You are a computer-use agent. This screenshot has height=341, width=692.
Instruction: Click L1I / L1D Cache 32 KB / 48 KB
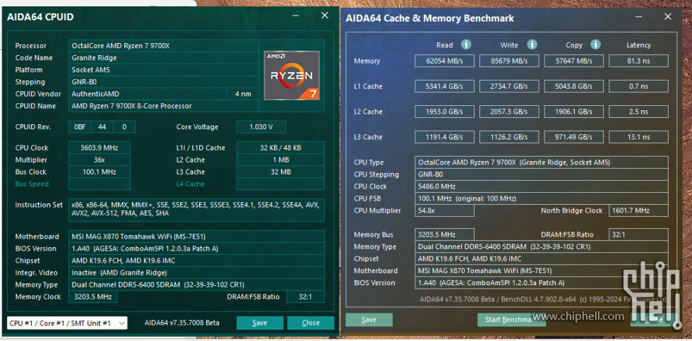point(280,148)
